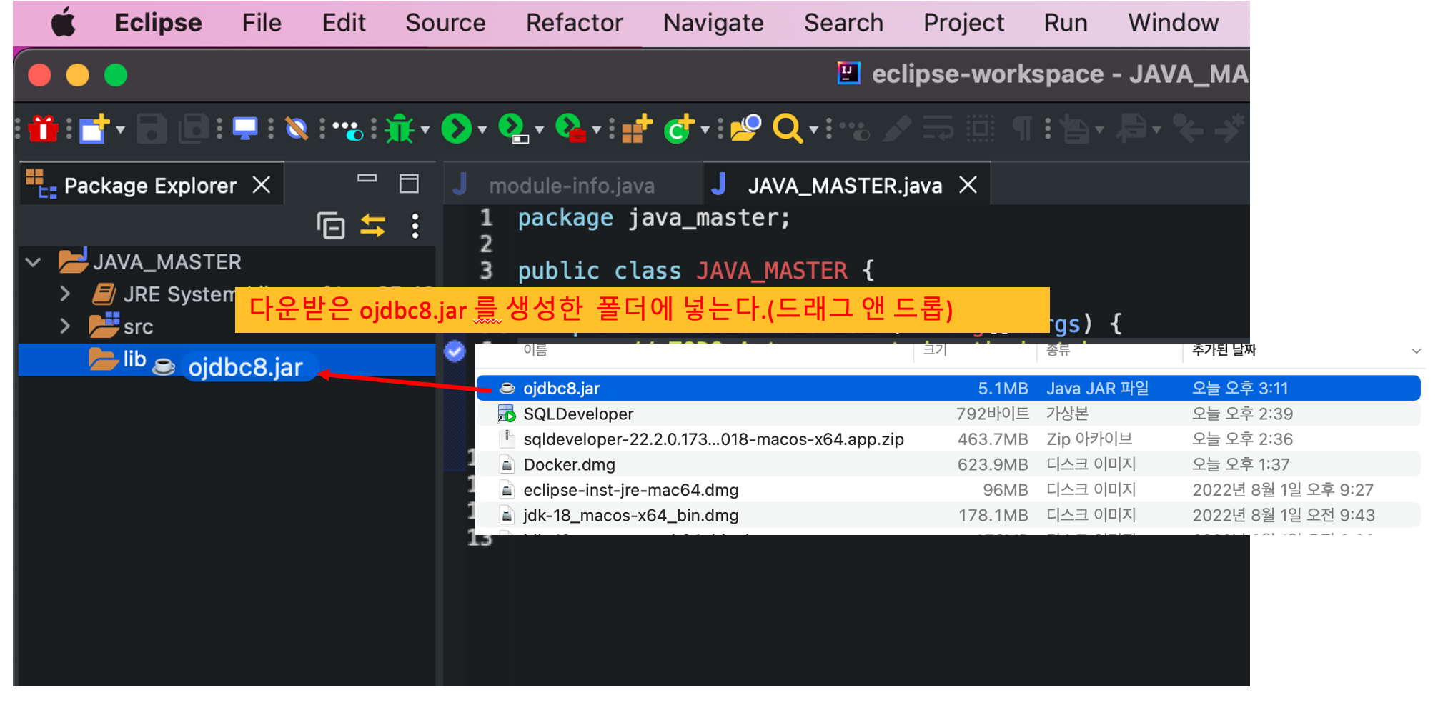Close the JAVA_MASTER.java tab
The image size is (1448, 710).
(968, 185)
